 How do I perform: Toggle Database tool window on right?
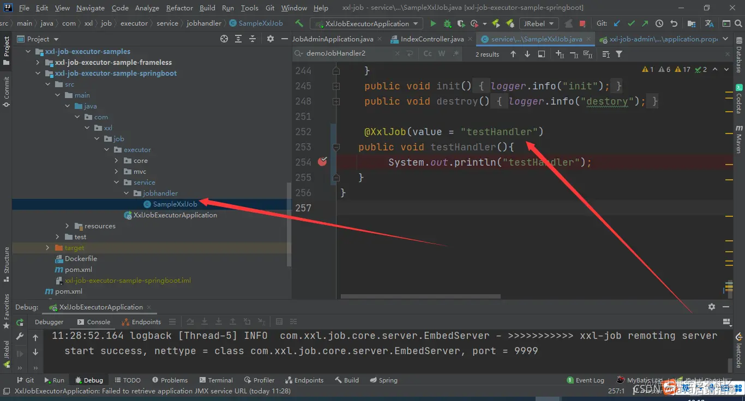[739, 56]
